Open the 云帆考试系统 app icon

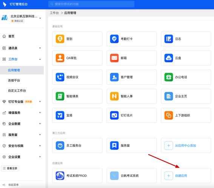coord(114,176)
